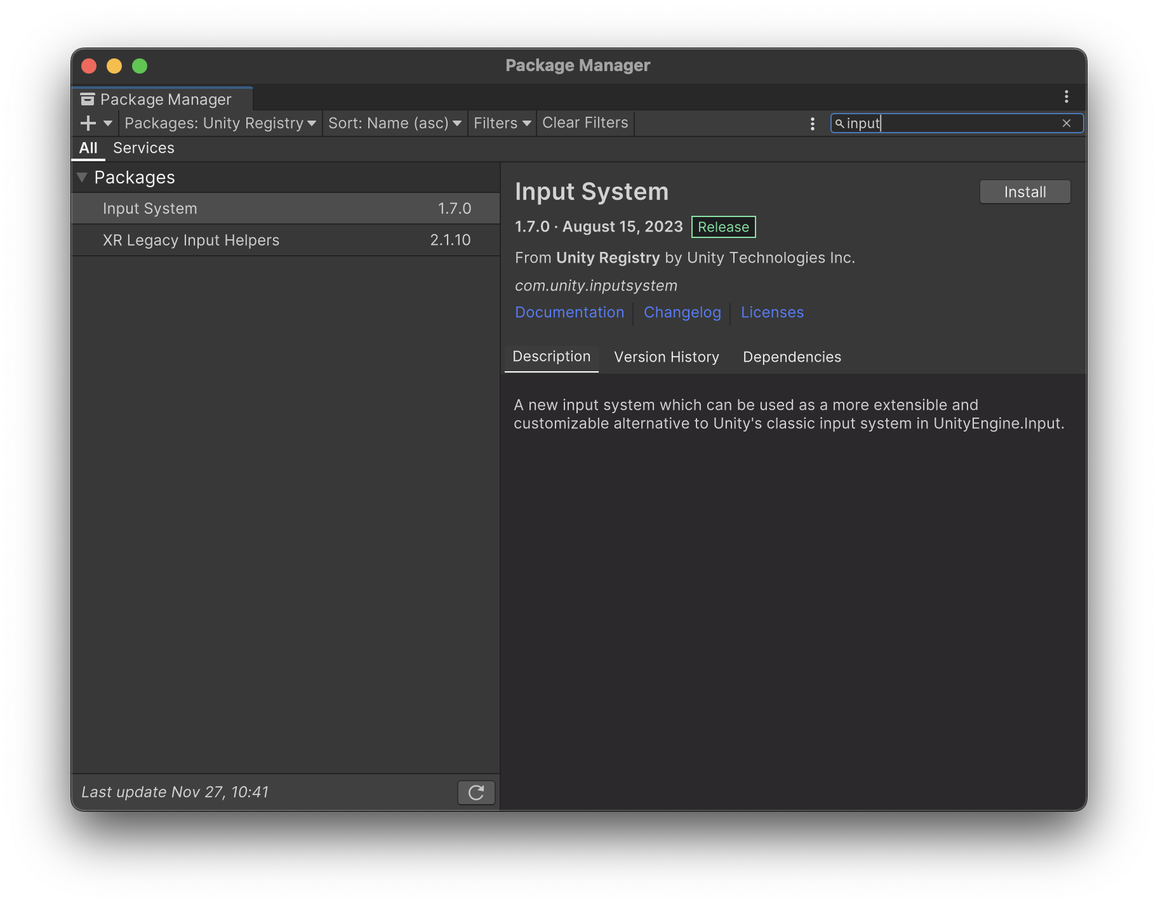
Task: Switch to the Version History tab
Action: point(667,357)
